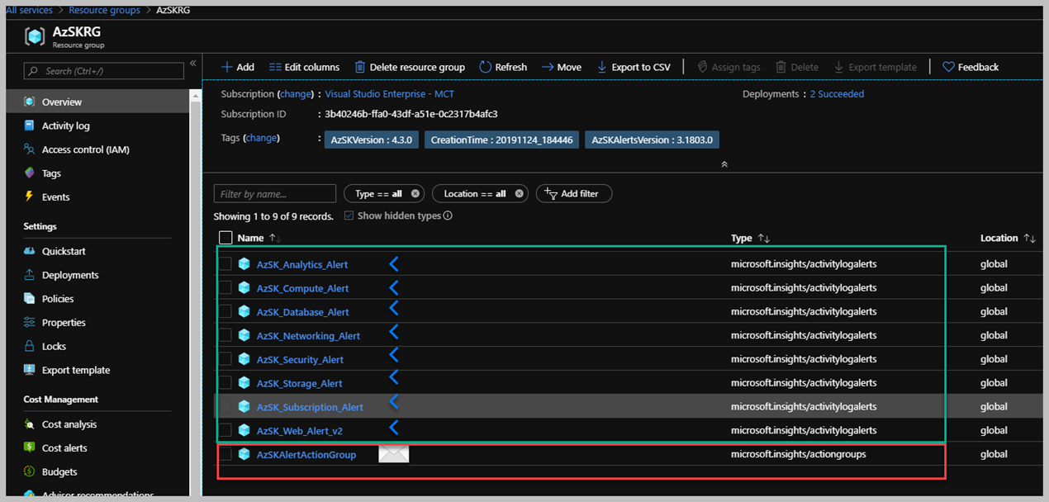Click the cube icon of AzSKAlertActionGroup
Screen dimensions: 1049x502
point(244,454)
